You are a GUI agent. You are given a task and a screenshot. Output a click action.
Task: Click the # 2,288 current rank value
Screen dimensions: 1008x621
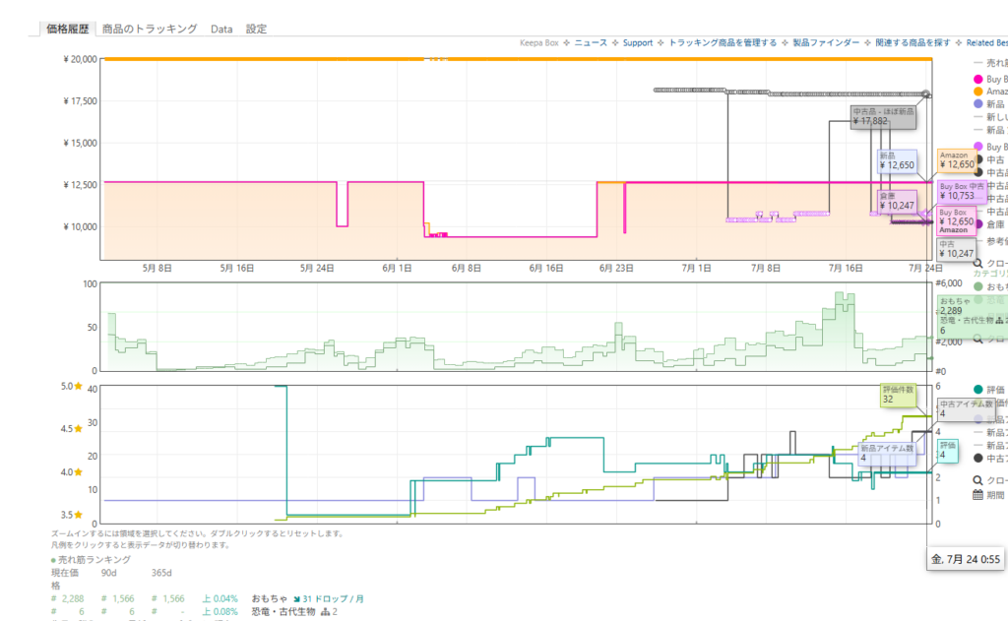68,599
